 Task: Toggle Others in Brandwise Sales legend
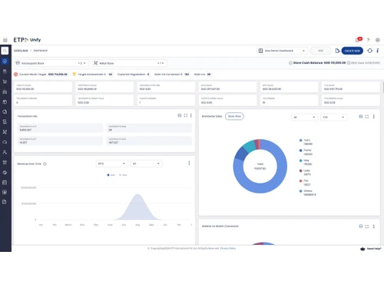(307, 193)
